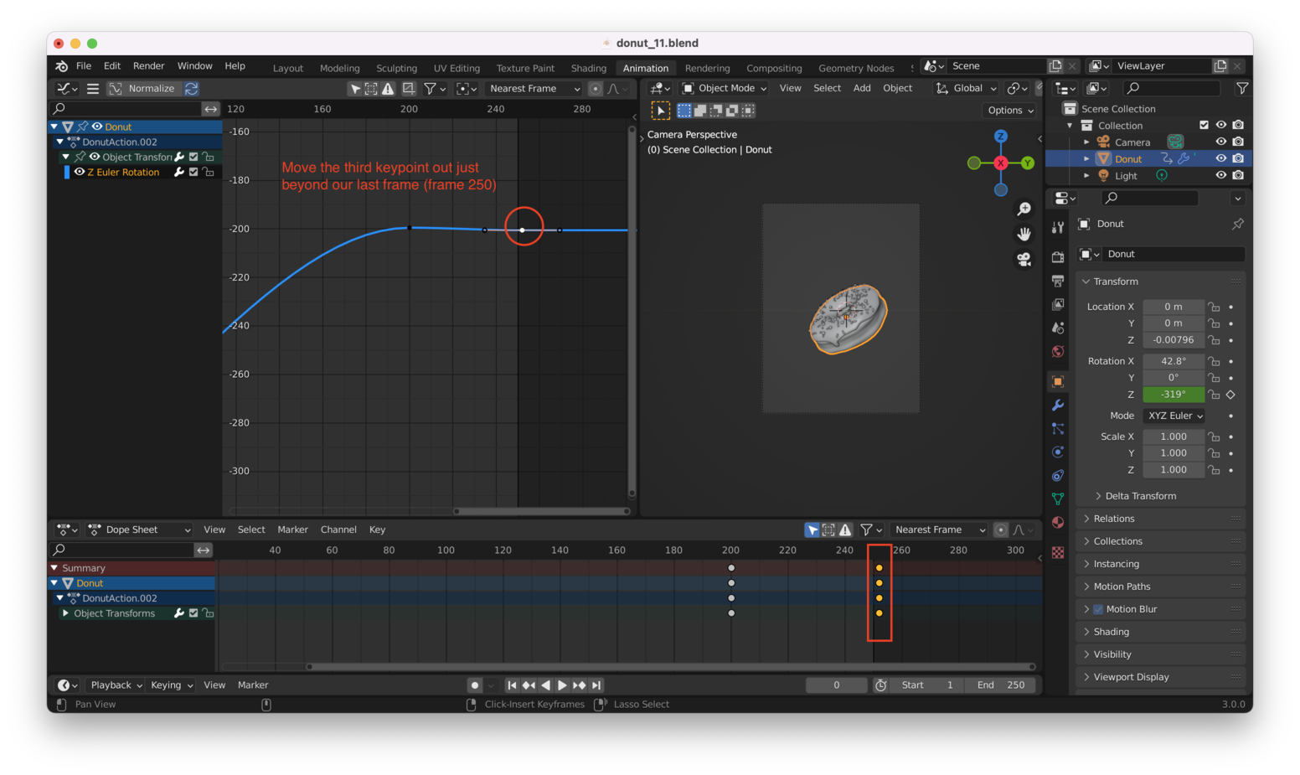Toggle the Camera visibility eye in the Outliner

point(1222,142)
